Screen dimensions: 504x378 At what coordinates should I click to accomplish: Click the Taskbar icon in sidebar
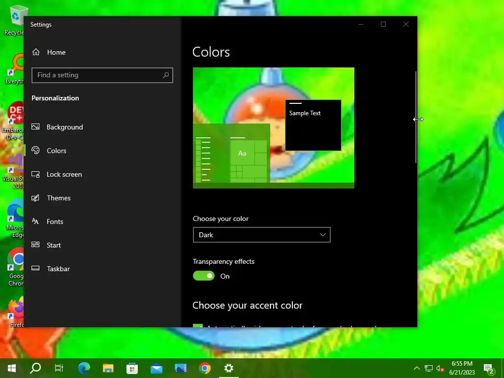tap(35, 268)
